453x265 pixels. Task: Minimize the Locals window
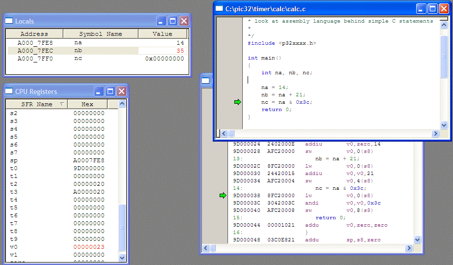162,21
